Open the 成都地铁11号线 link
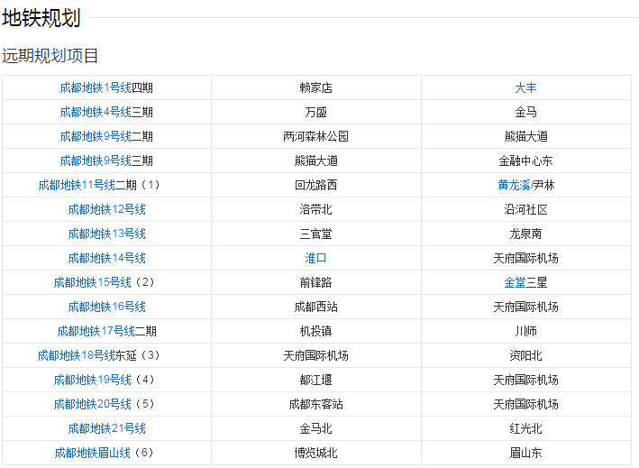 77,185
